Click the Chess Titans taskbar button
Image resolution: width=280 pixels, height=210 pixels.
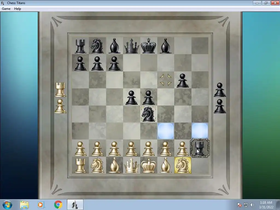coord(75,205)
